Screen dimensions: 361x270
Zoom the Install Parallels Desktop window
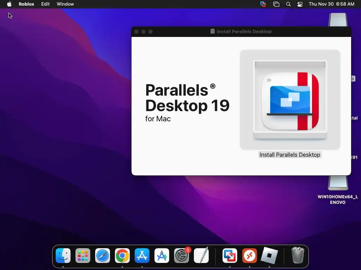tap(151, 32)
